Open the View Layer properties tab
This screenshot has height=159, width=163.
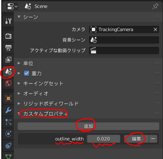point(8,60)
